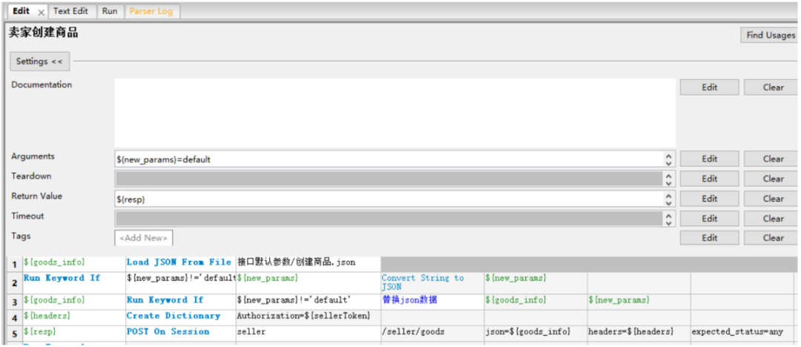This screenshot has height=347, width=801.
Task: Open the Run tab
Action: click(109, 11)
